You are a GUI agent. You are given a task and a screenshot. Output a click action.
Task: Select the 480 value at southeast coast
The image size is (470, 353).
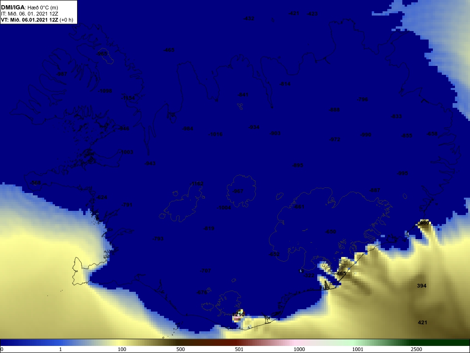click(x=425, y=223)
